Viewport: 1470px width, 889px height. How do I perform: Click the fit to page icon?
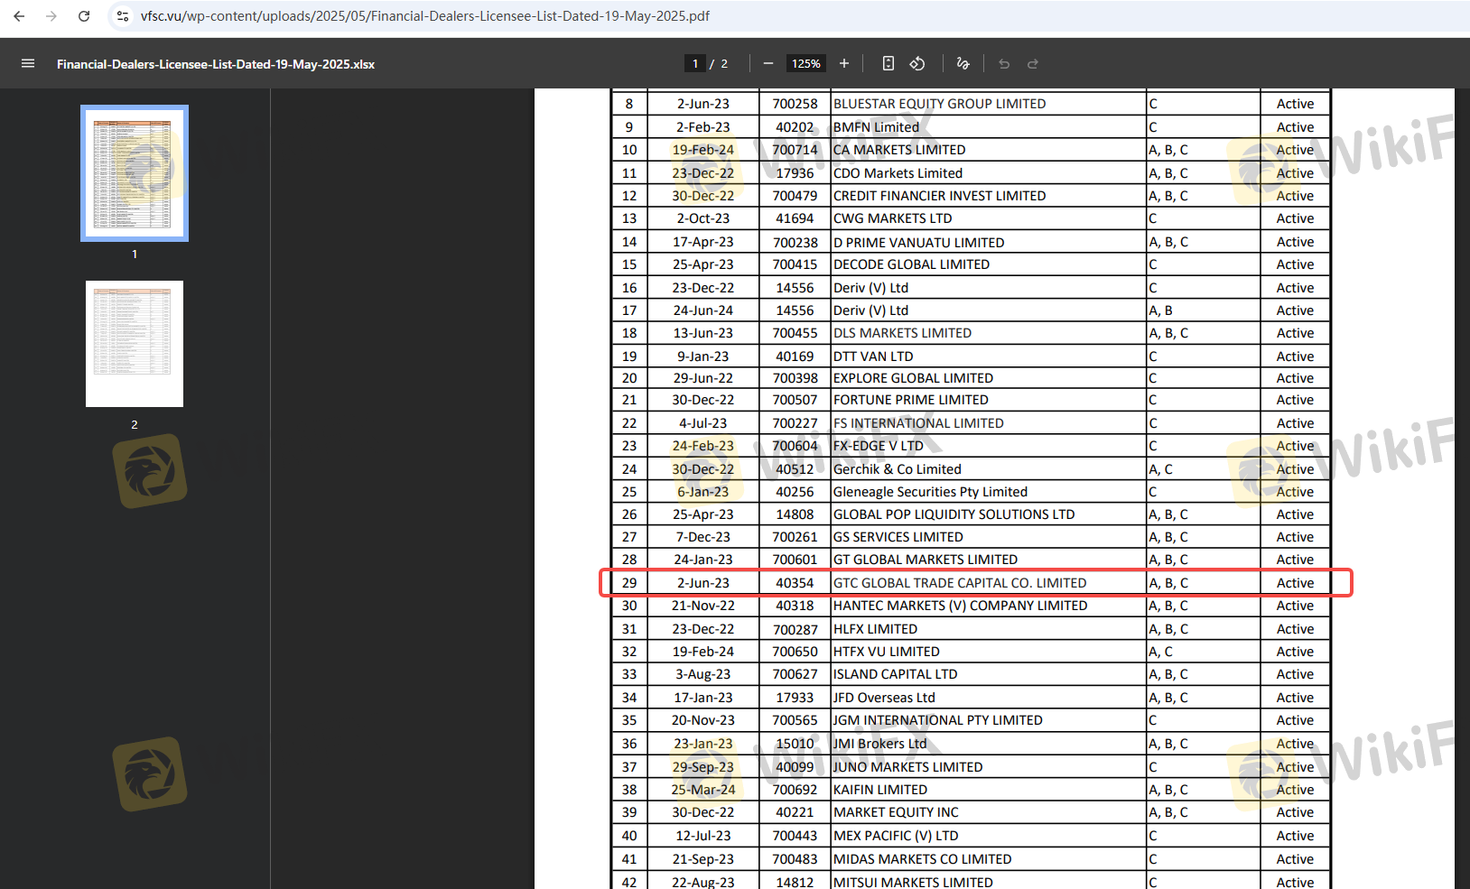[x=889, y=63]
